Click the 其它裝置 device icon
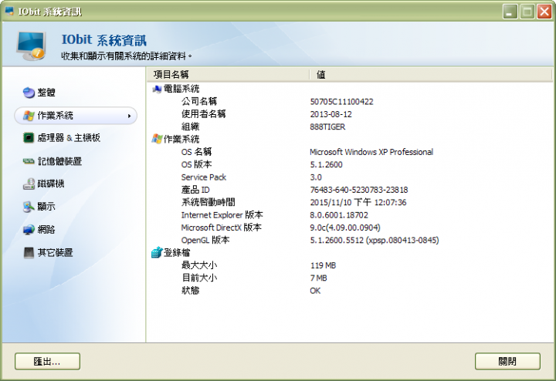 [x=29, y=252]
